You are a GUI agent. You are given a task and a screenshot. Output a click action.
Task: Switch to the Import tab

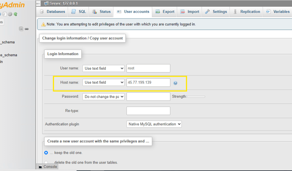pos(190,12)
